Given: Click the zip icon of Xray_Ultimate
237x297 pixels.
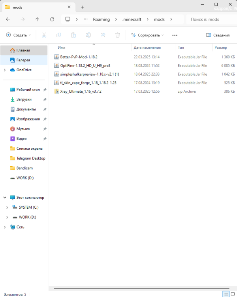Looking at the screenshot, I should pyautogui.click(x=56, y=91).
